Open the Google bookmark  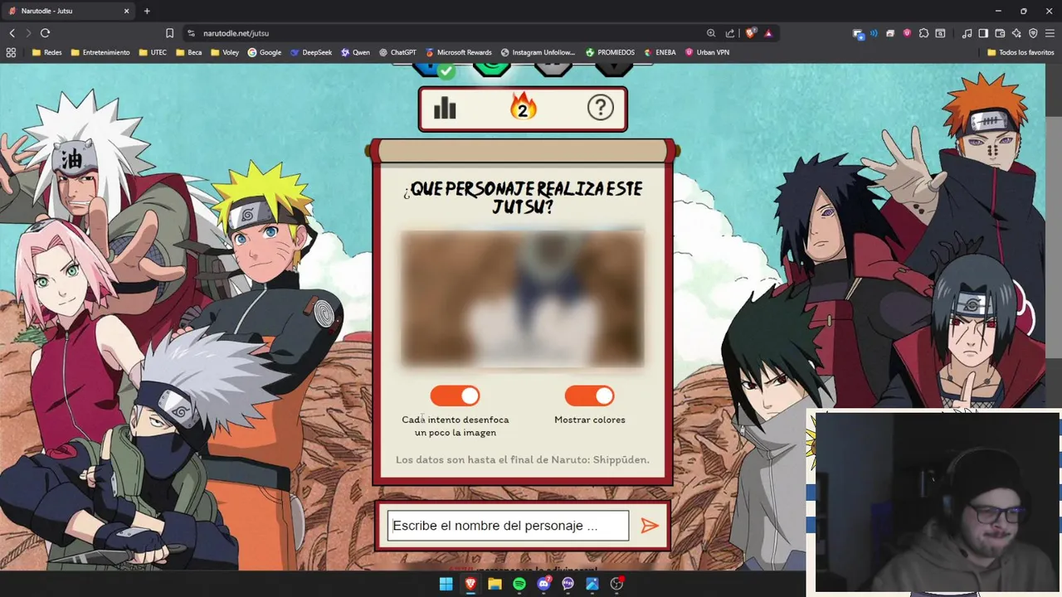pyautogui.click(x=265, y=52)
